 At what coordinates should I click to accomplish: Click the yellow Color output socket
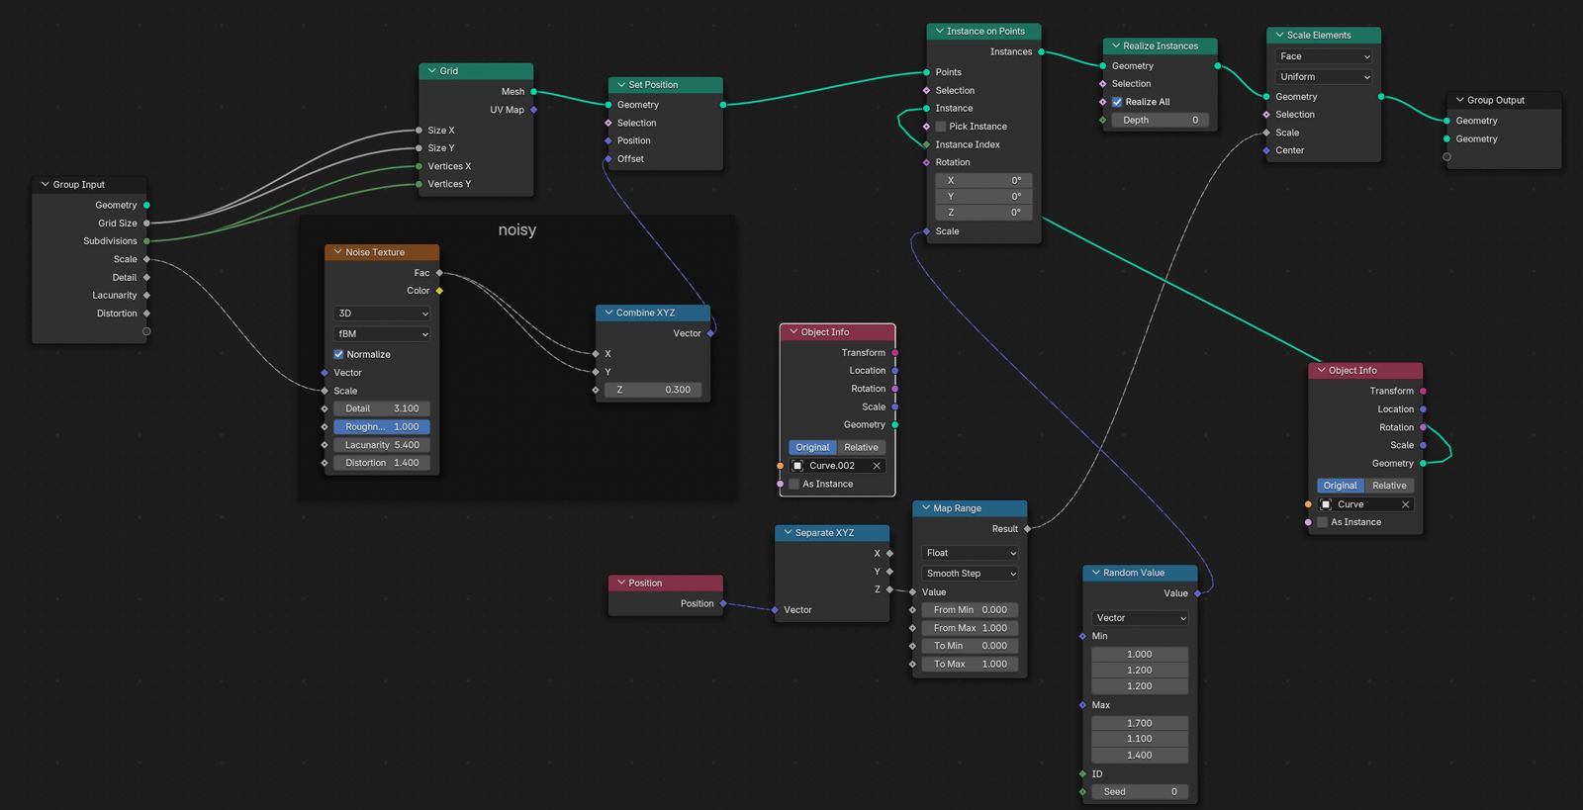coord(439,291)
